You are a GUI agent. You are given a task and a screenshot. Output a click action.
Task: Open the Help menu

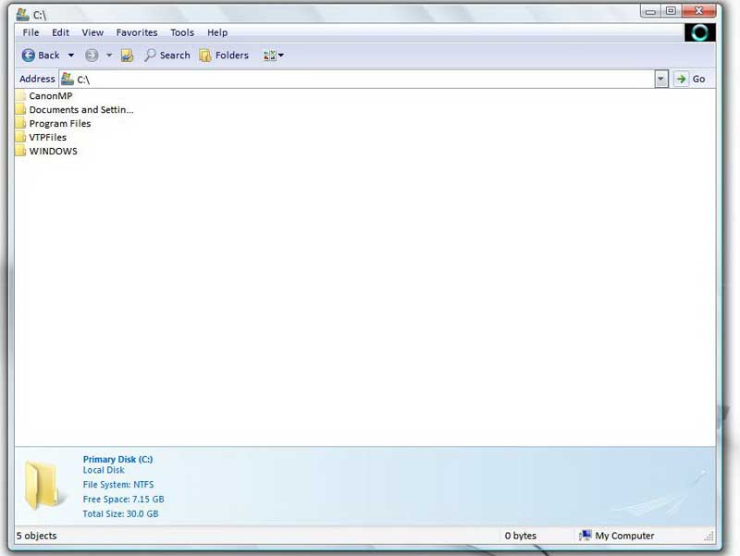217,32
